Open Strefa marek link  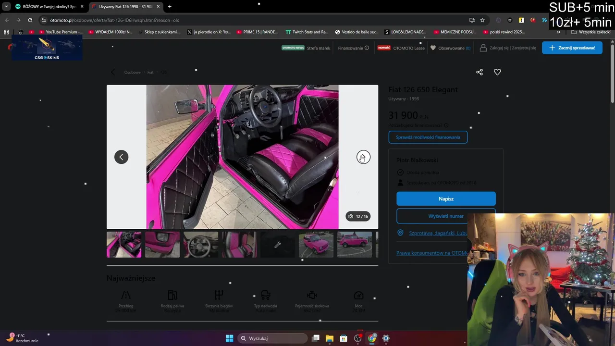point(306,48)
